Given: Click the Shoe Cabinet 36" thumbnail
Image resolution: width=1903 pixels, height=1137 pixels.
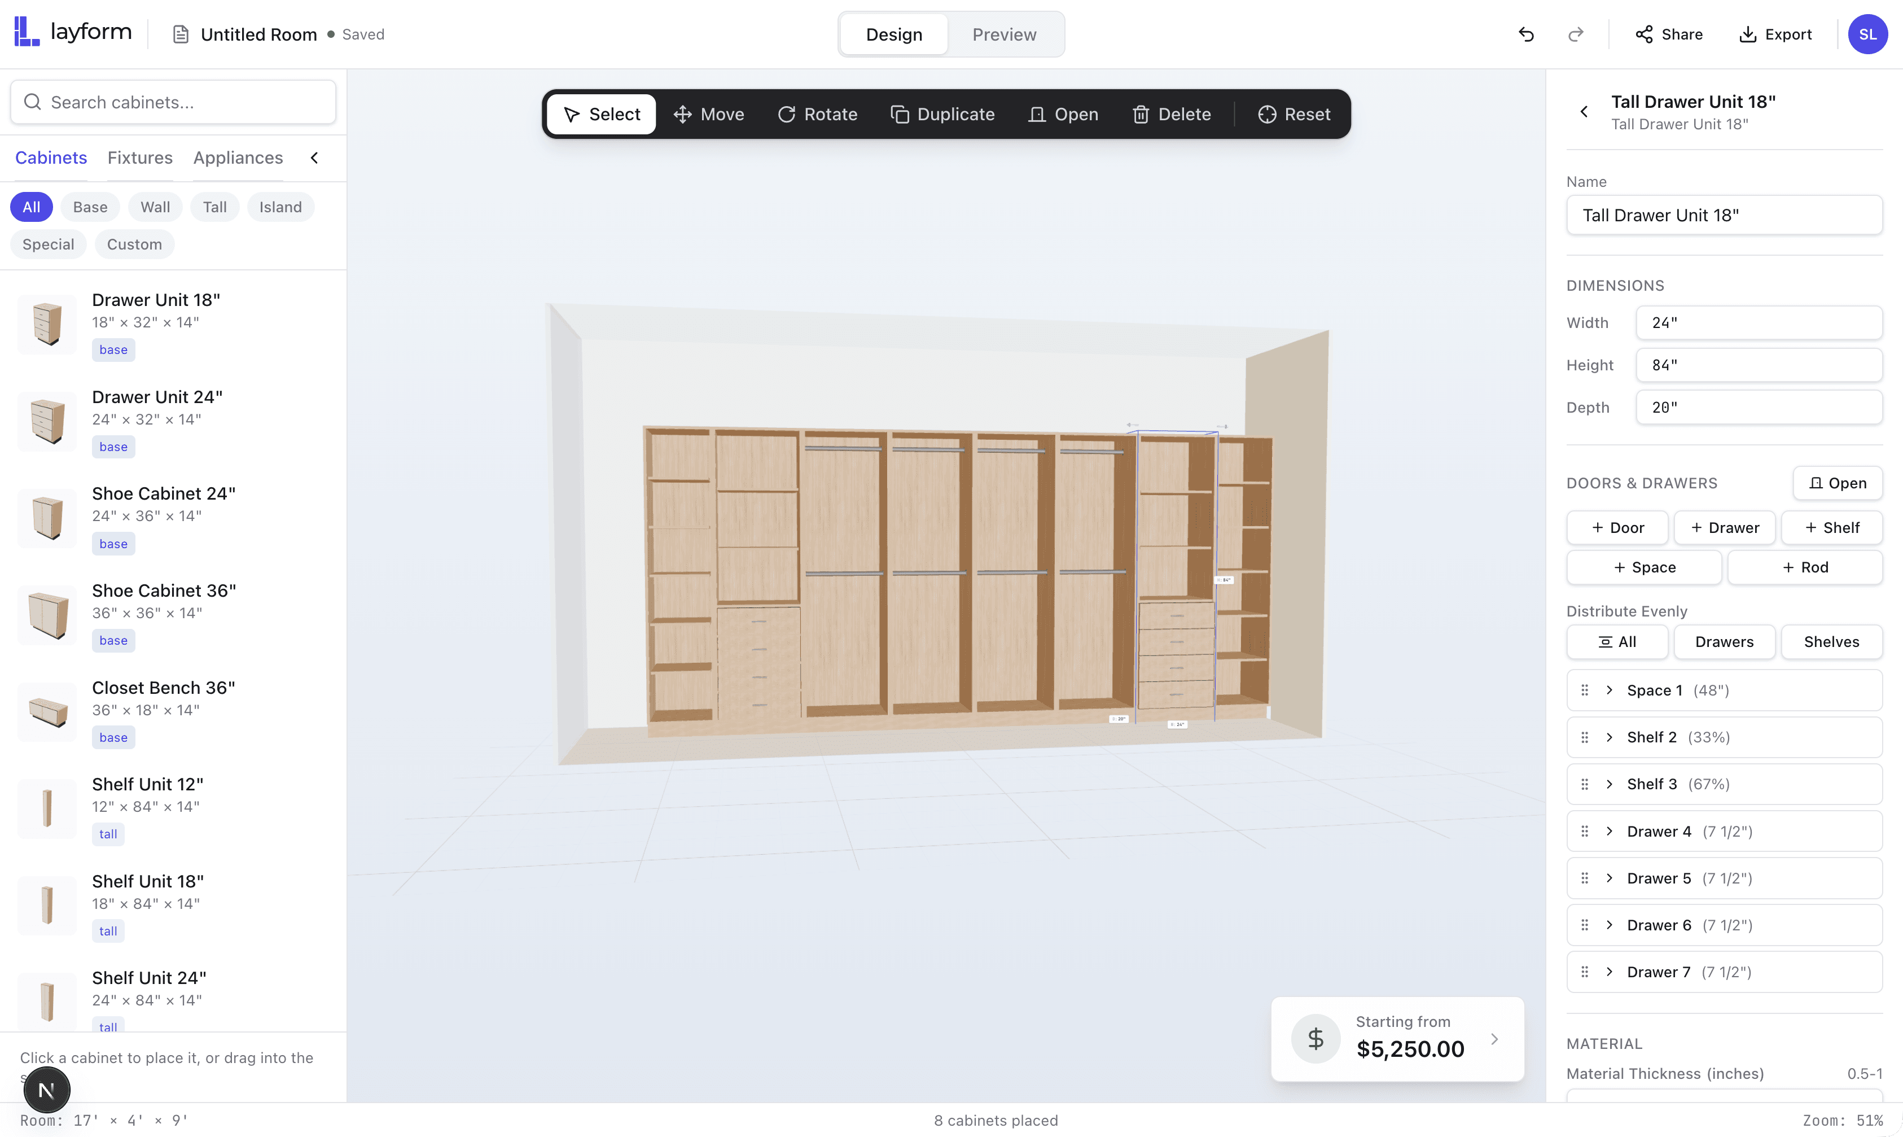Looking at the screenshot, I should pyautogui.click(x=47, y=614).
